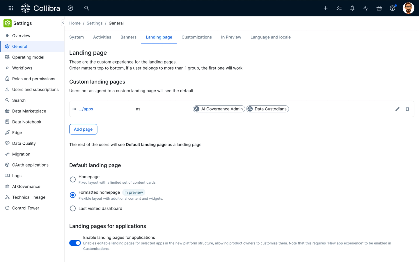The width and height of the screenshot is (419, 262).
Task: Open the help question mark icon
Action: (x=393, y=8)
